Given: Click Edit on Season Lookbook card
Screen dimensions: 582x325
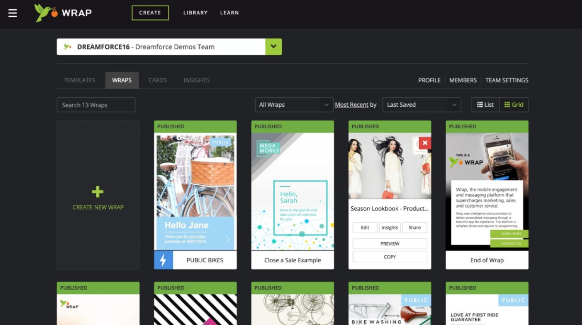Looking at the screenshot, I should coord(365,228).
